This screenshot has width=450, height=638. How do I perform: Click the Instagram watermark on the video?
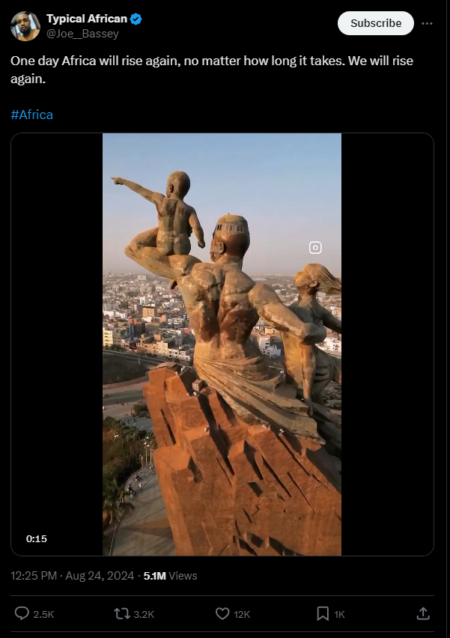(x=315, y=247)
